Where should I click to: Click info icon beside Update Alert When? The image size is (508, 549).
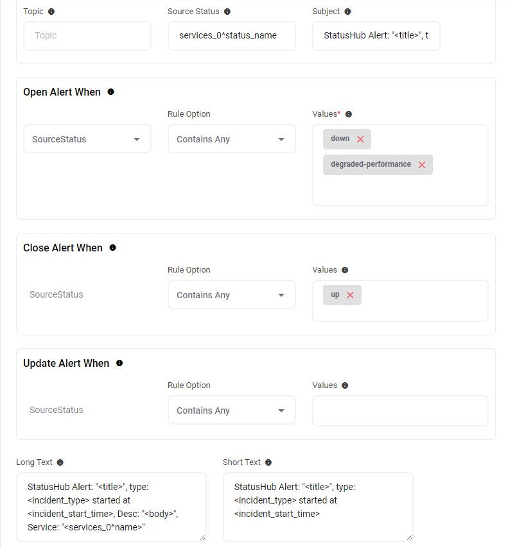[119, 363]
